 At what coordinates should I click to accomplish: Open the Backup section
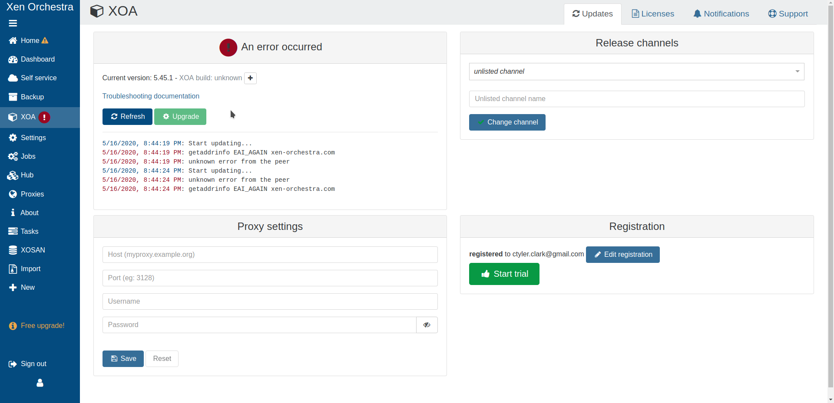click(32, 97)
